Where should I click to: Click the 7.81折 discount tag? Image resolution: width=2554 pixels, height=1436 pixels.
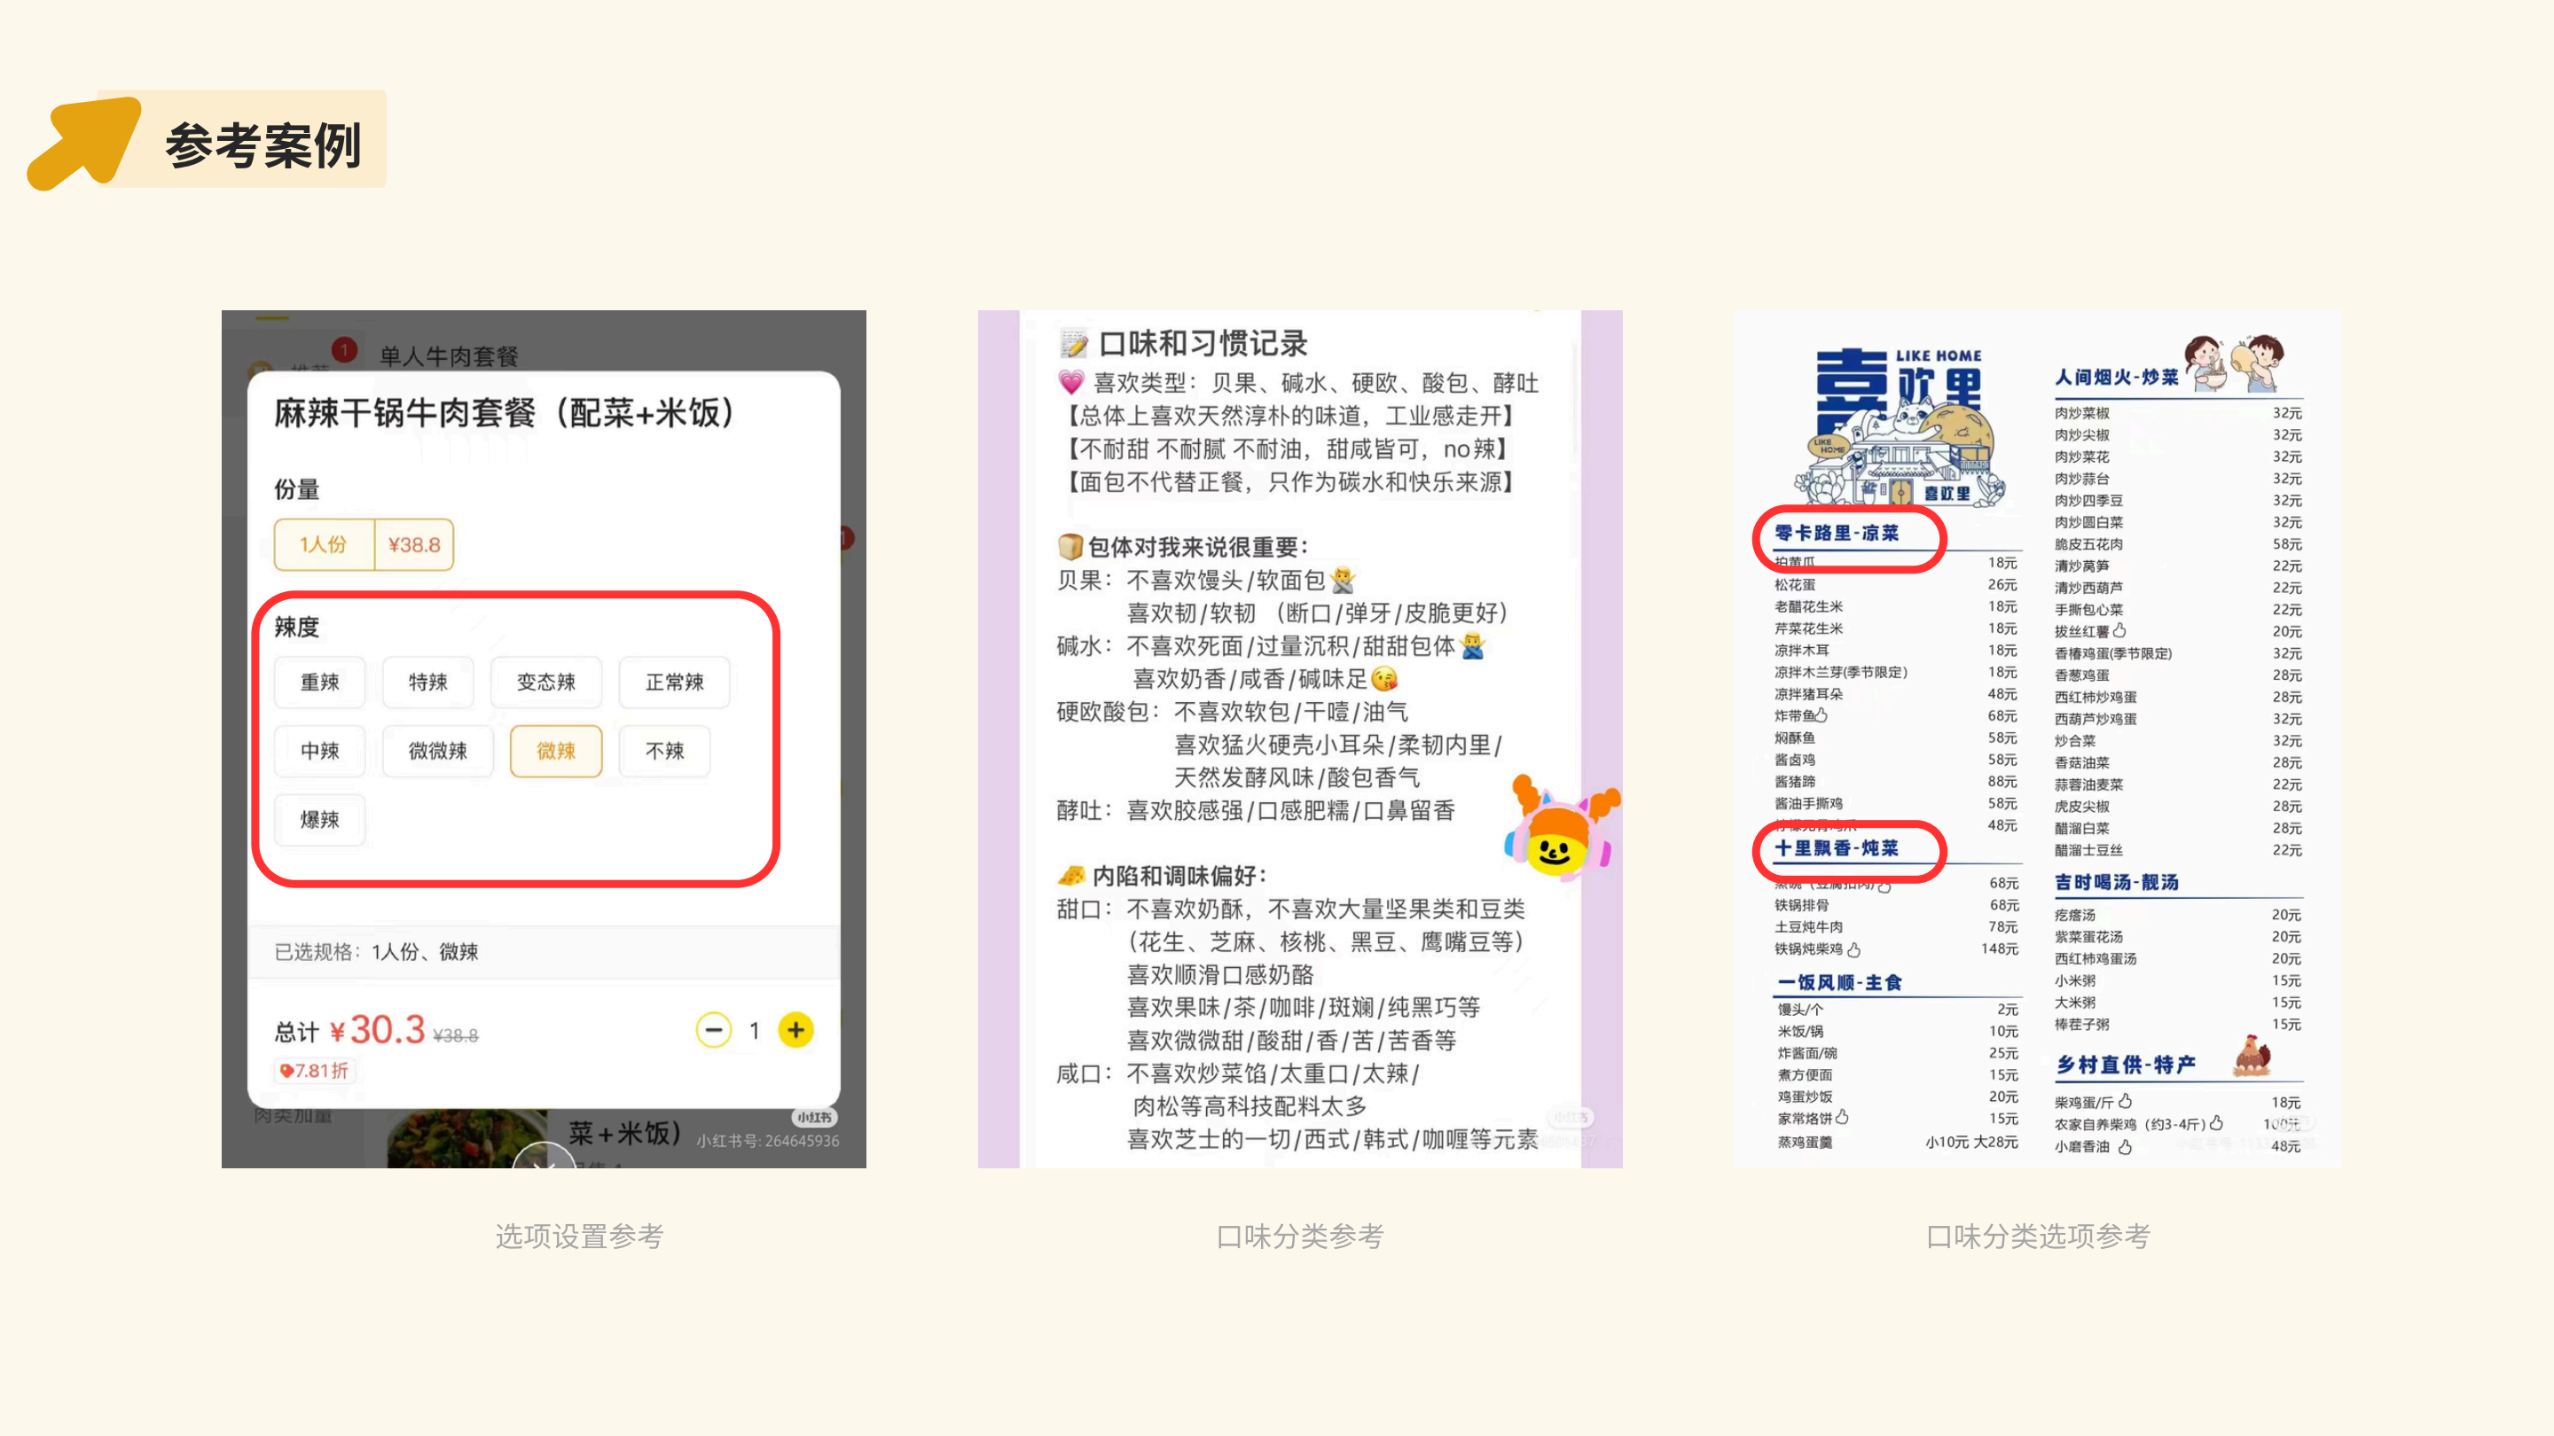(x=316, y=1070)
